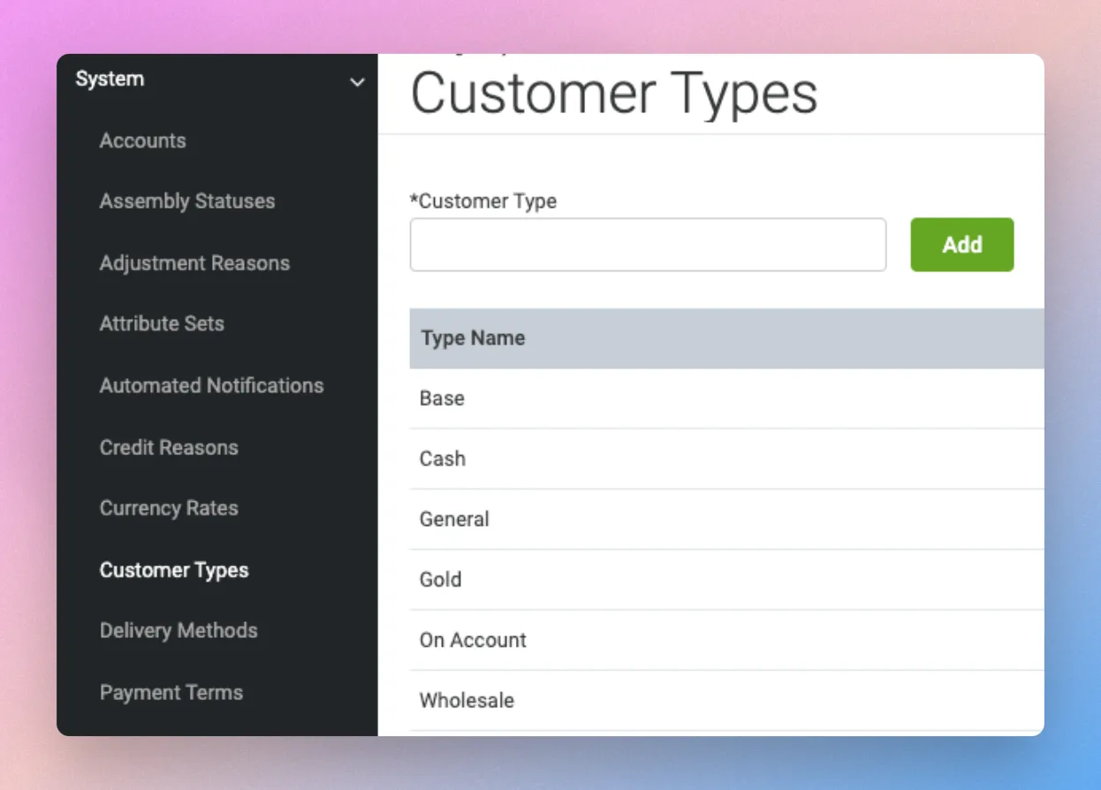Open Currency Rates settings
Image resolution: width=1101 pixels, height=790 pixels.
point(169,508)
